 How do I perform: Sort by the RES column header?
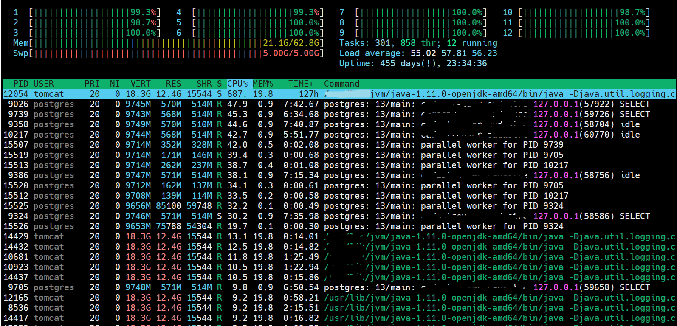[173, 84]
